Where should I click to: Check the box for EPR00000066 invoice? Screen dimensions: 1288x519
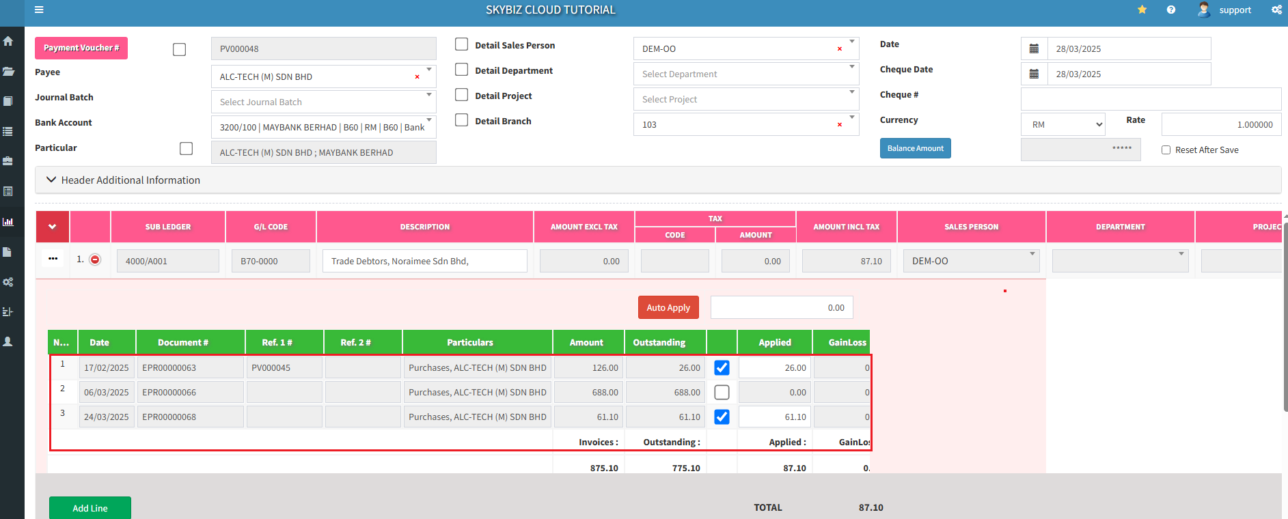722,392
